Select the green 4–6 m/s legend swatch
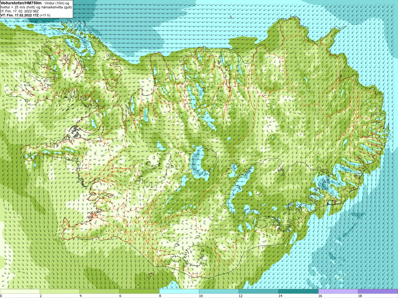The image size is (398, 298). click(99, 291)
